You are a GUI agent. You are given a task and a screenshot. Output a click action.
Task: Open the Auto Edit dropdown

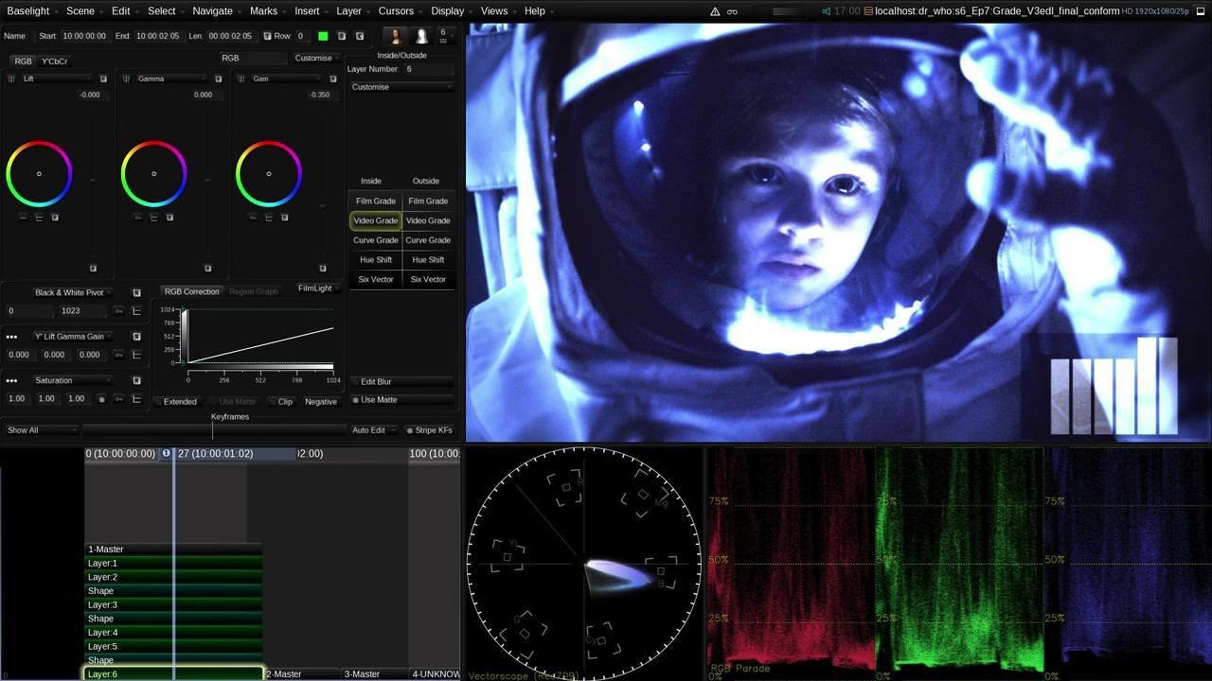tap(373, 430)
